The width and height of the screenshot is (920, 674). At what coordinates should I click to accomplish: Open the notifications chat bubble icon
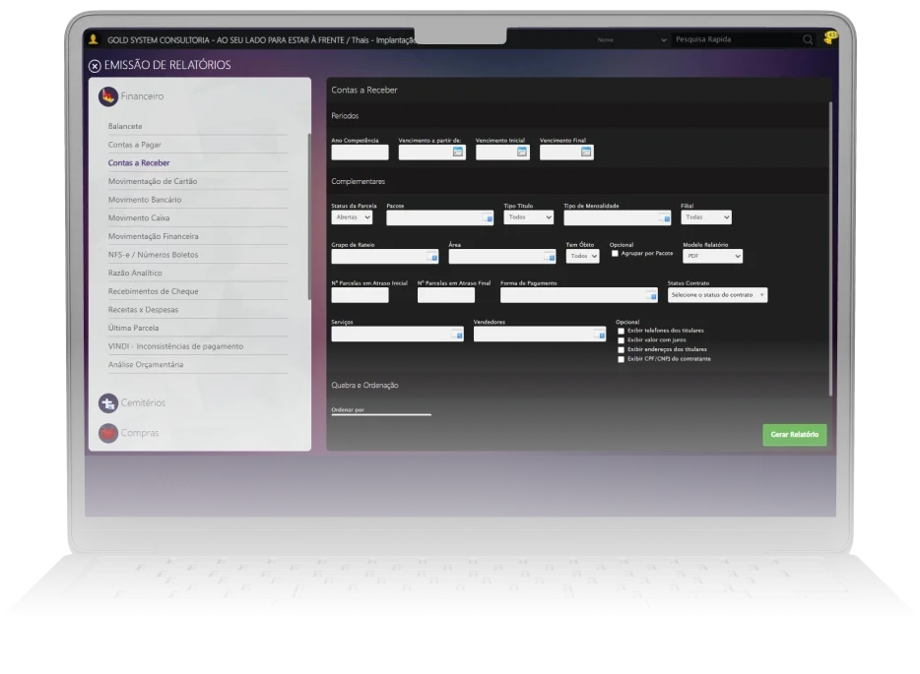(x=829, y=39)
